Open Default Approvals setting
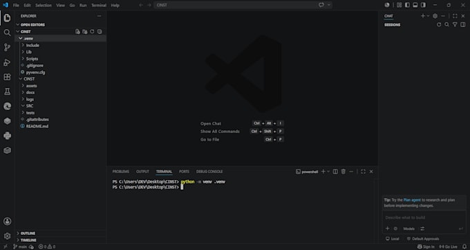 (422, 239)
